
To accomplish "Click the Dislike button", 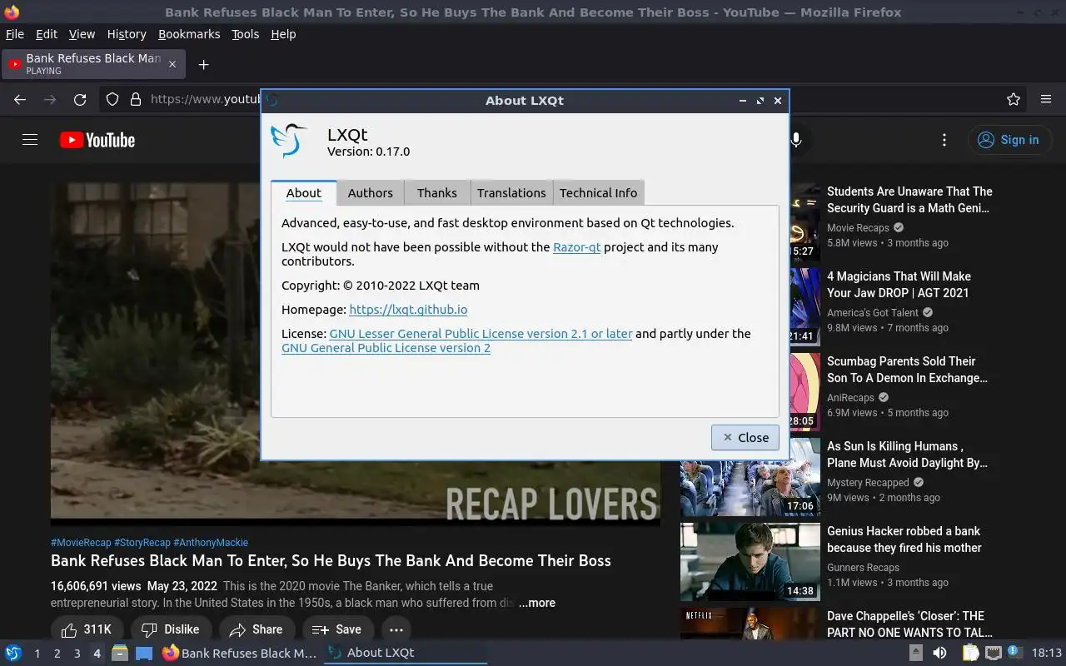I will coord(171,629).
